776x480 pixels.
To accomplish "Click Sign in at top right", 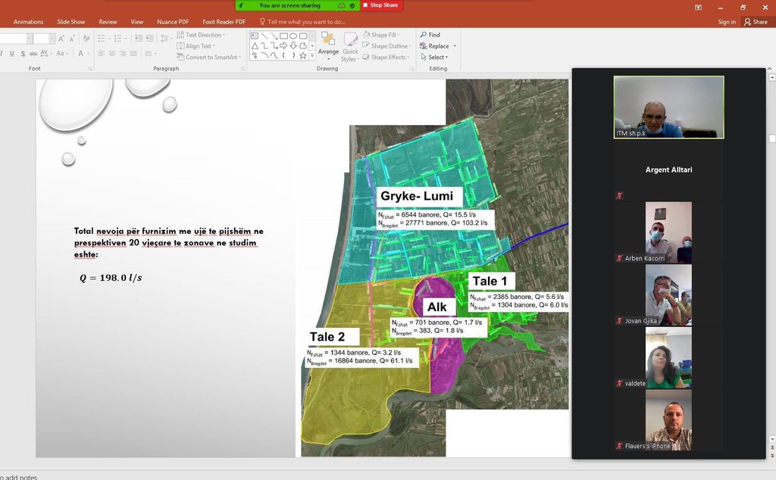I will [727, 22].
